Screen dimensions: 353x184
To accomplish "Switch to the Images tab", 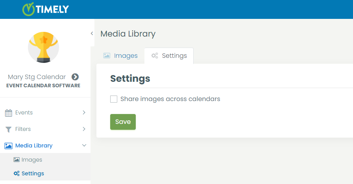I will click(120, 55).
